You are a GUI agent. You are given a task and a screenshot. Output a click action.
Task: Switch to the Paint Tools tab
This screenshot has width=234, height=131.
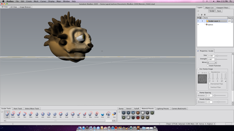pyautogui.click(x=18, y=109)
